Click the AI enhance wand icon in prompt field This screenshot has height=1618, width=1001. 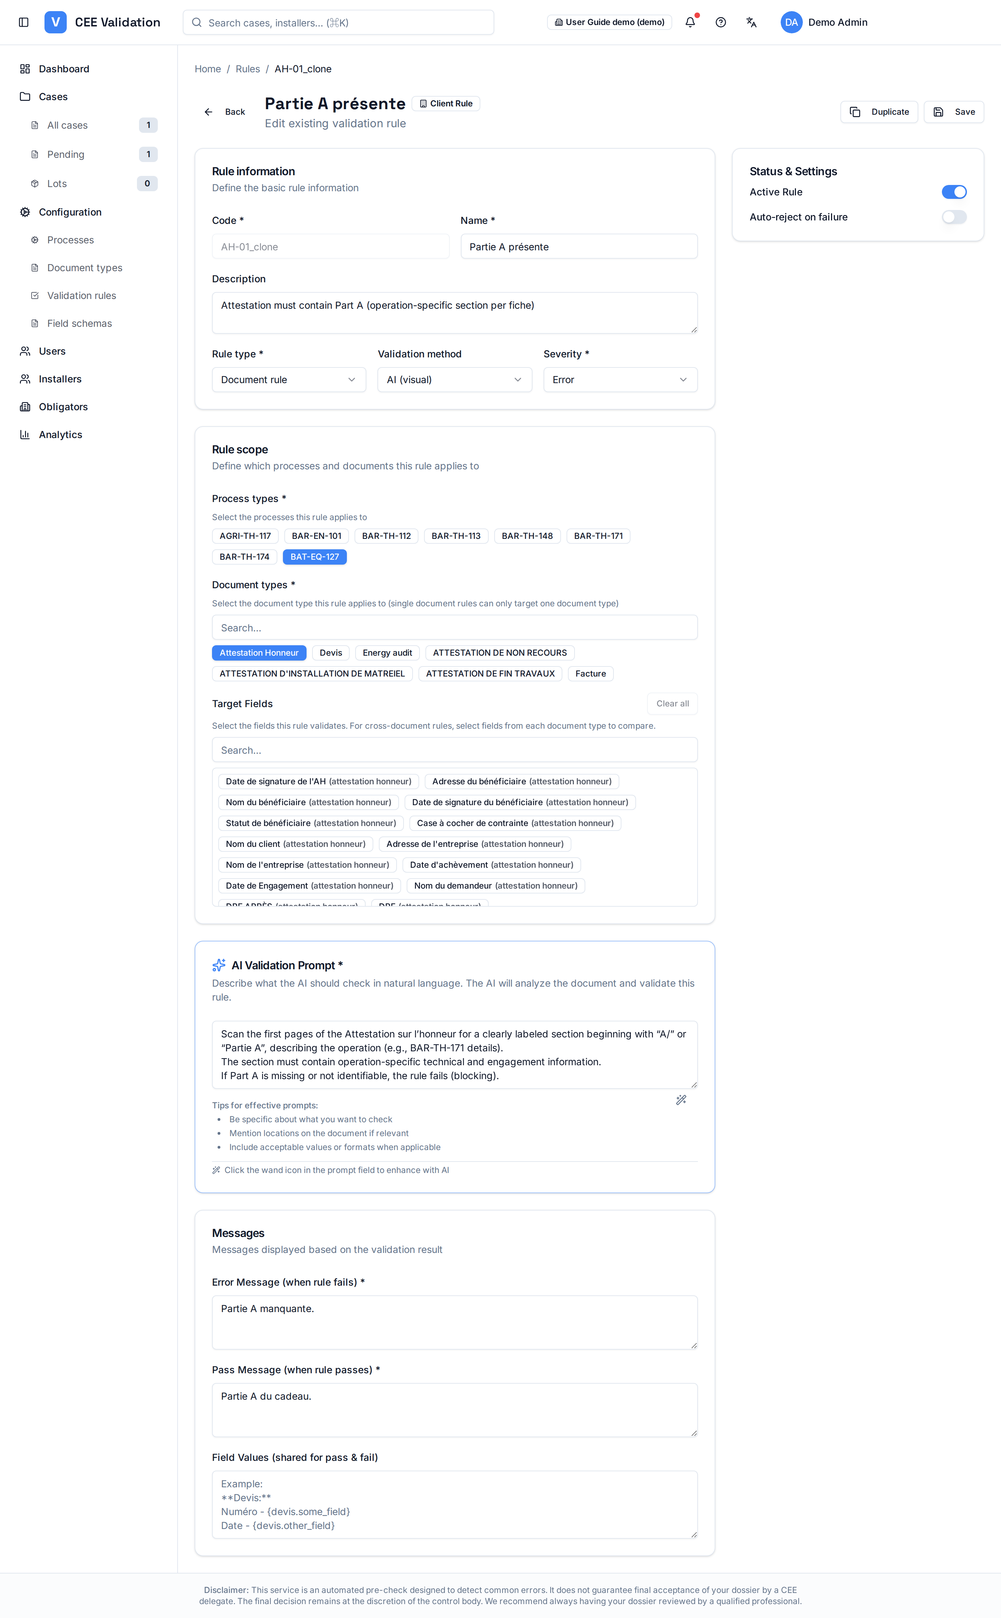coord(681,1100)
